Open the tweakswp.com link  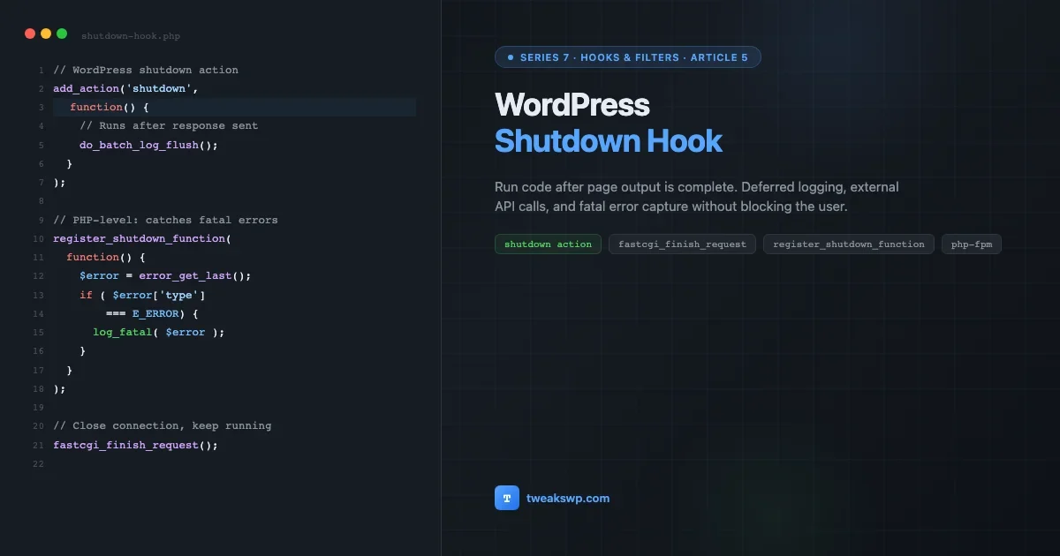[568, 498]
